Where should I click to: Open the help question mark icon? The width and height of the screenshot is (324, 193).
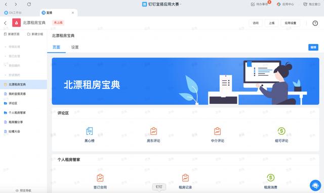point(315,23)
